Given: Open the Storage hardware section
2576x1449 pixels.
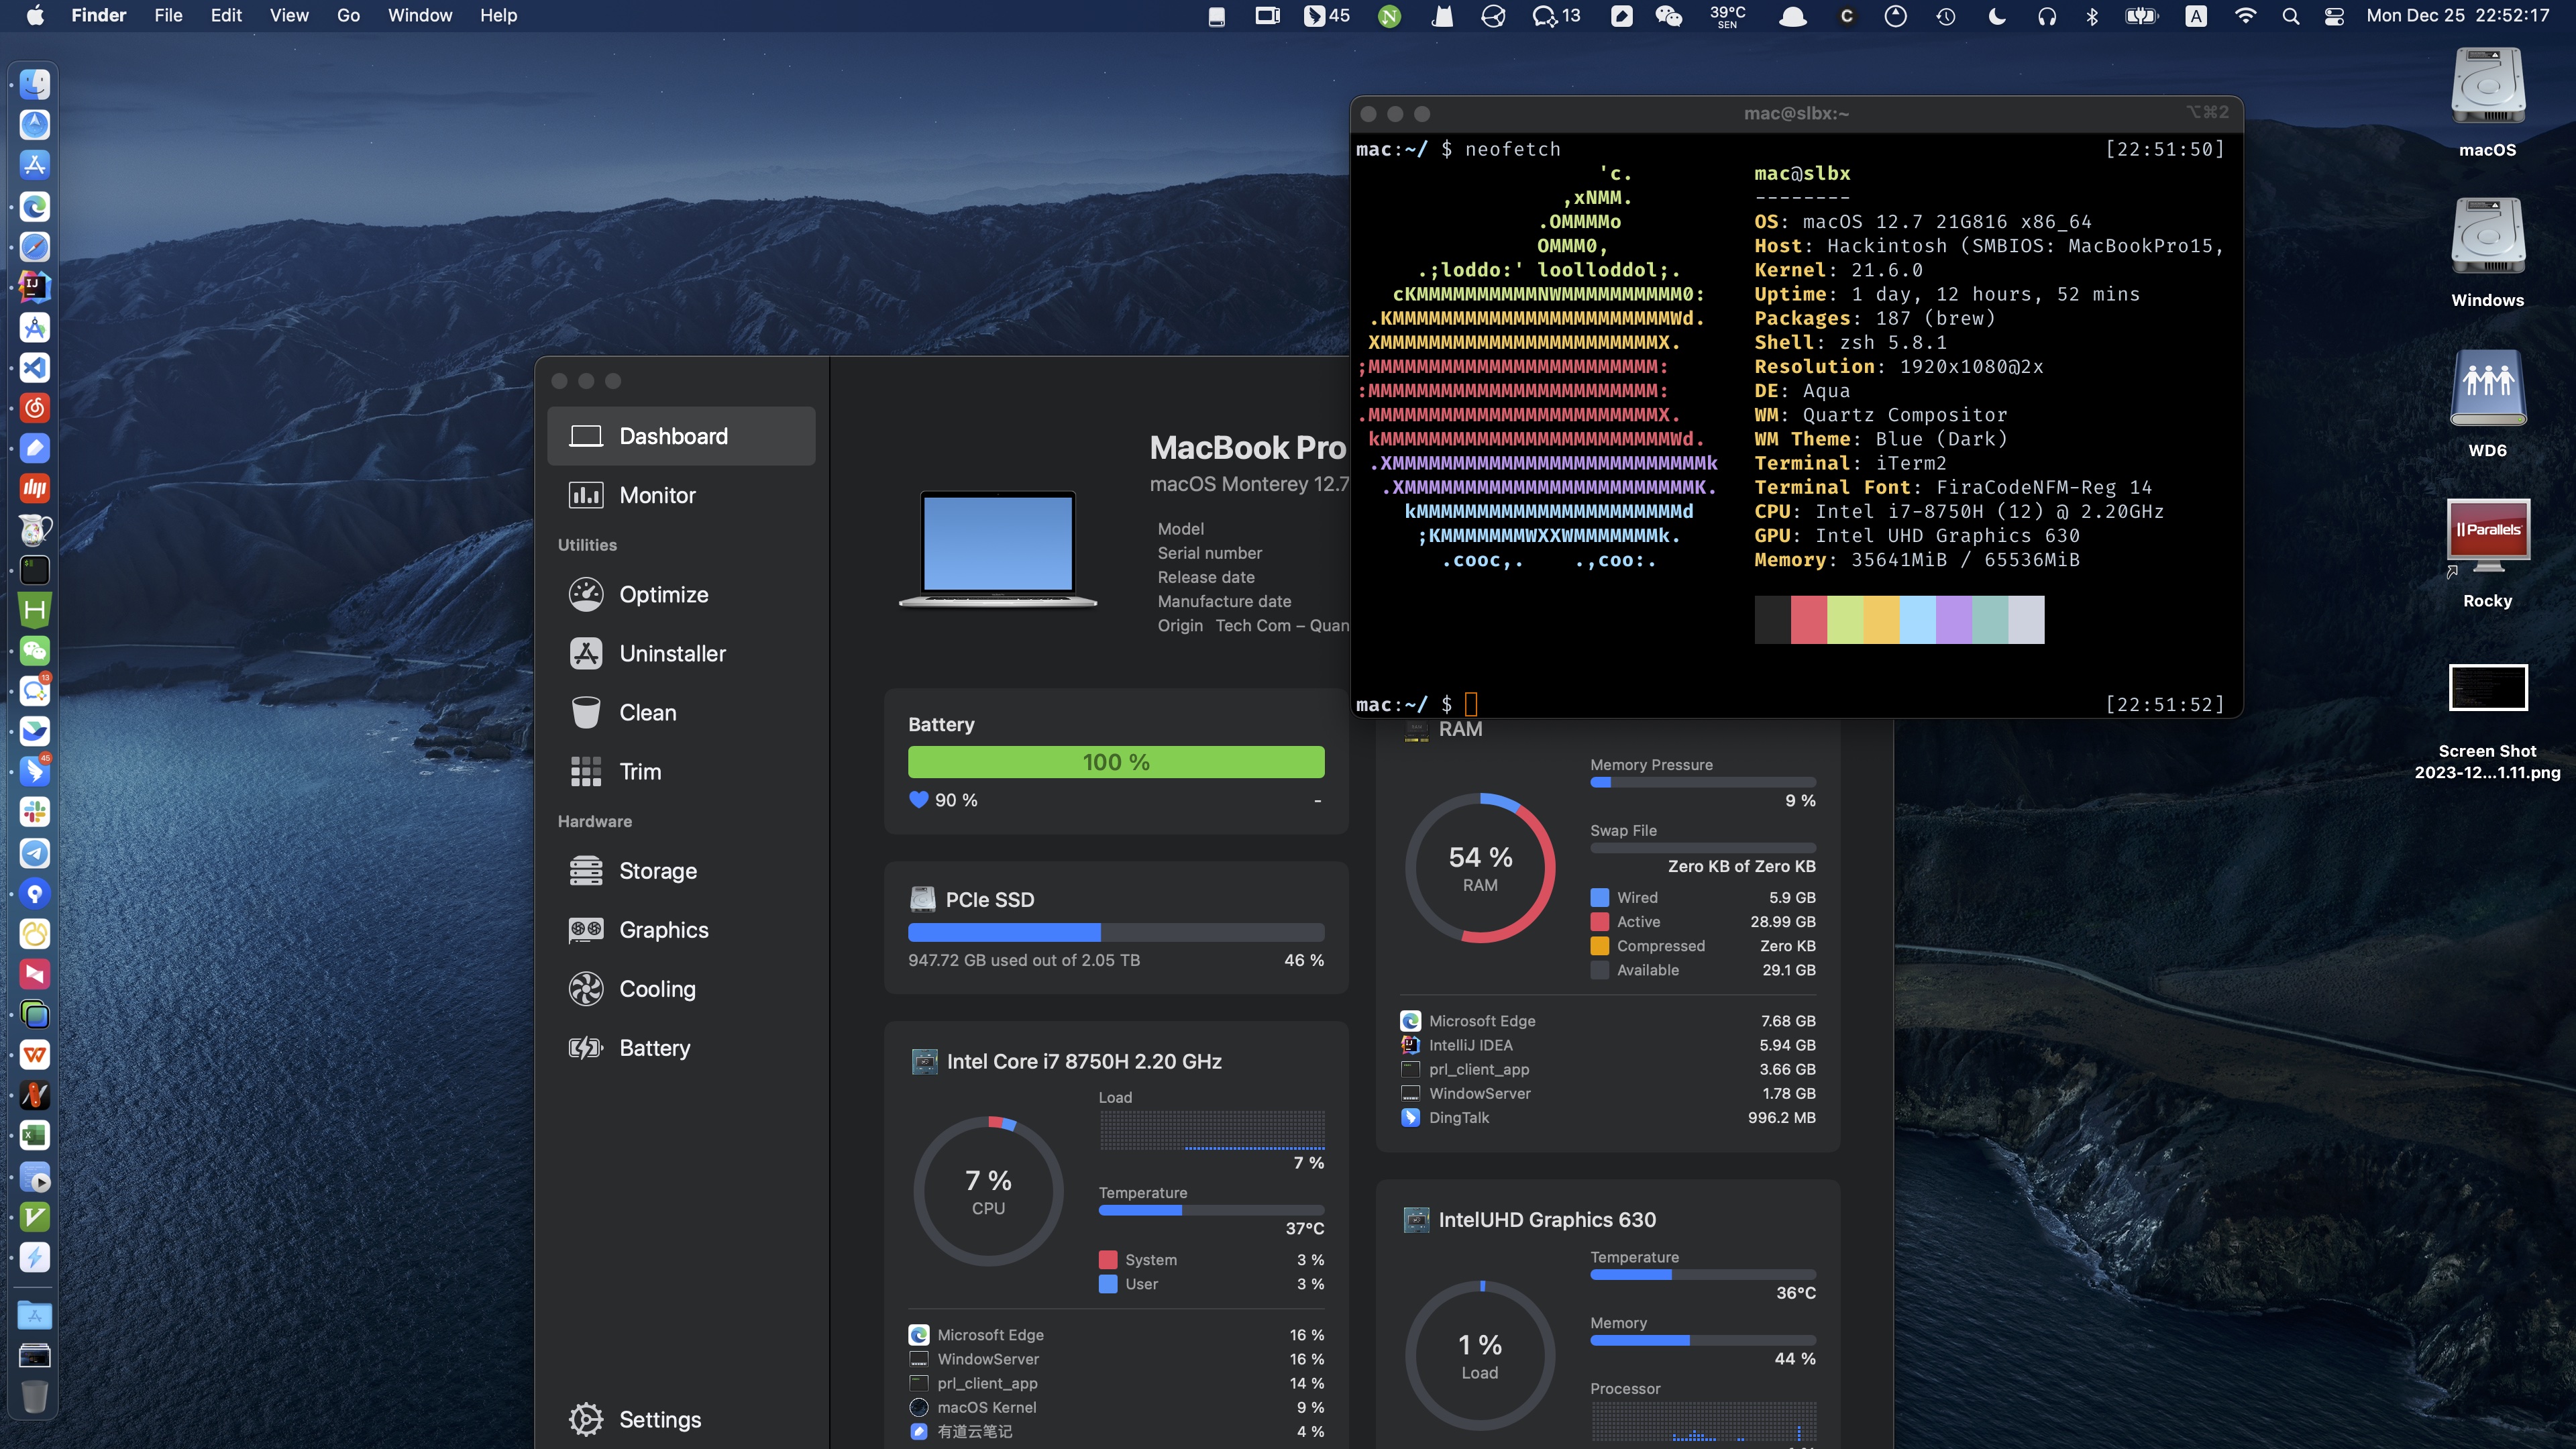Looking at the screenshot, I should pos(681,870).
